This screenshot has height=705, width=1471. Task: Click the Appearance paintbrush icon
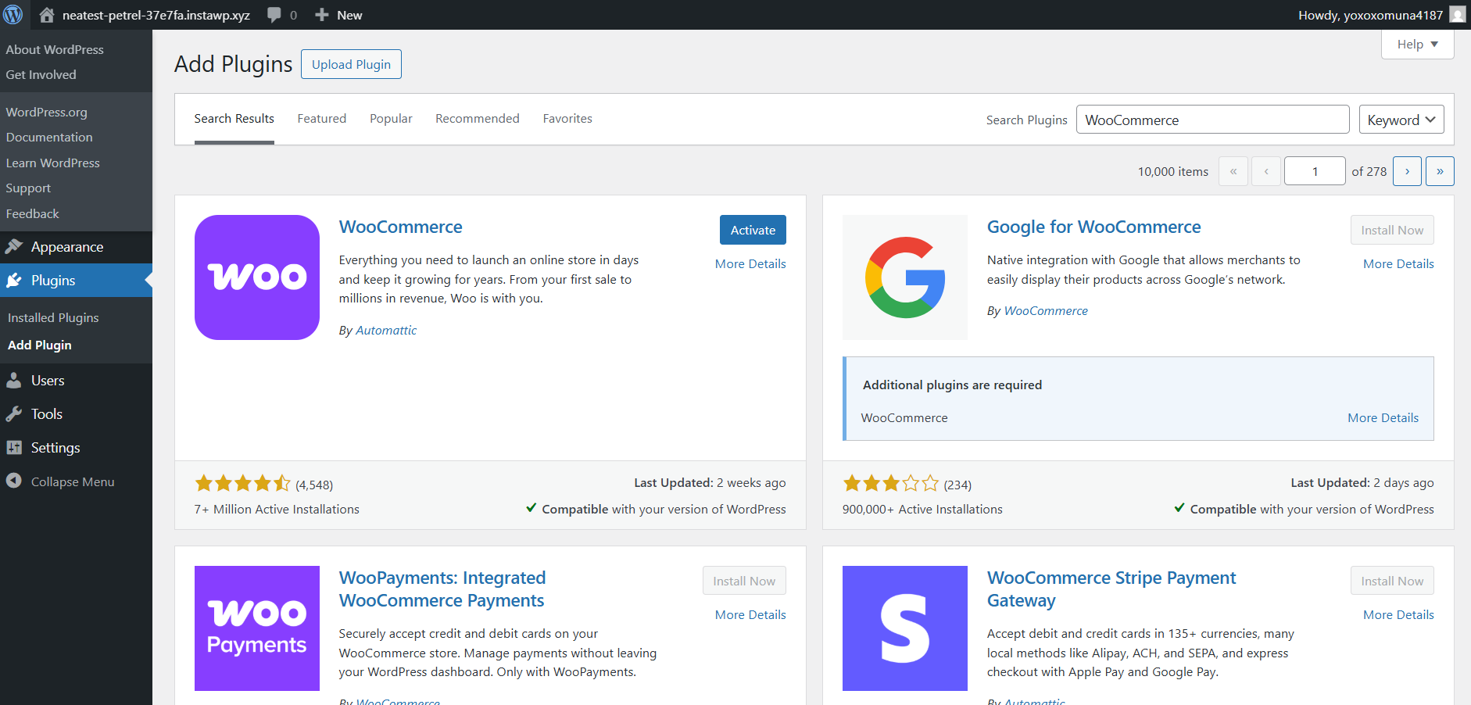tap(14, 247)
